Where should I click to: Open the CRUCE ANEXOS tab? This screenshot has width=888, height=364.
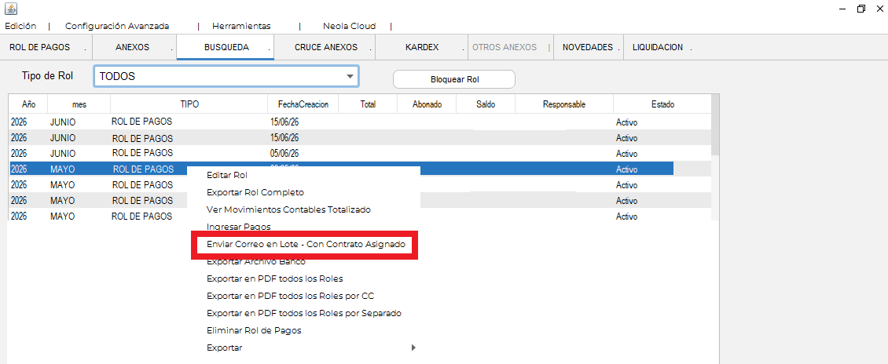[325, 48]
